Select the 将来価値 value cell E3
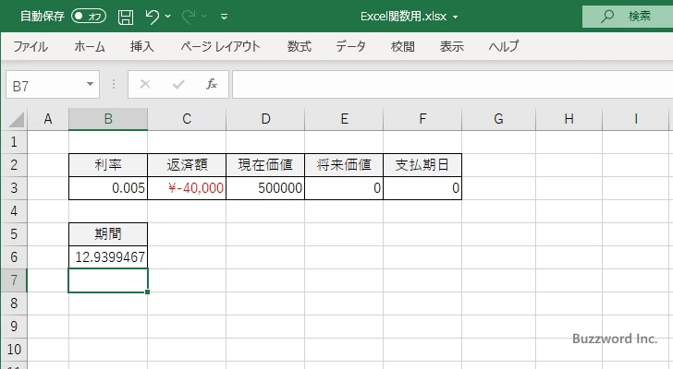Viewport: 673px width, 369px height. [344, 188]
